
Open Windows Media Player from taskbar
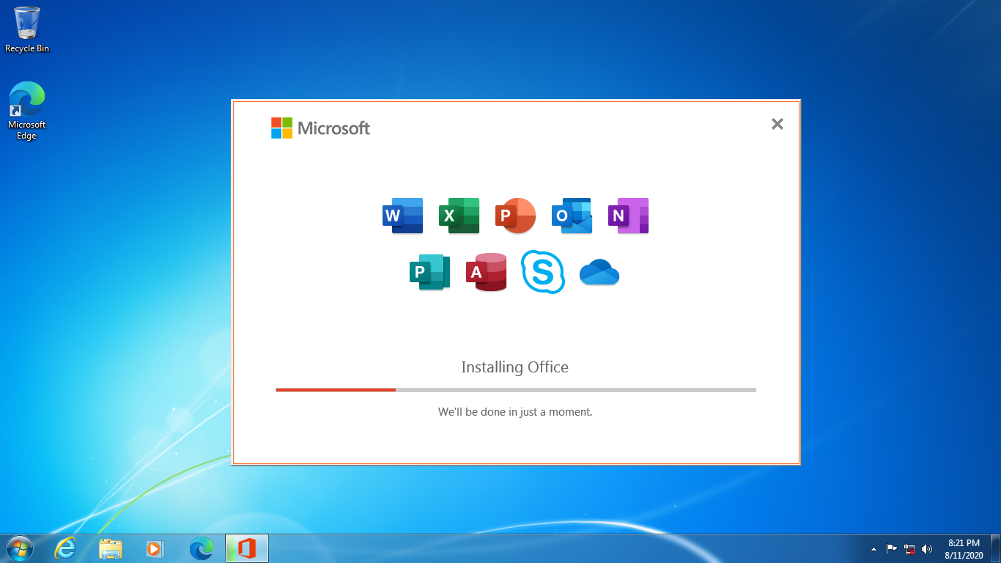155,548
